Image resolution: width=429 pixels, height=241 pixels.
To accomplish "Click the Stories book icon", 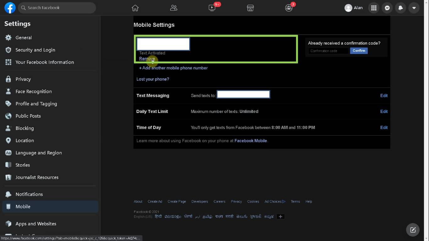I will click(8, 165).
